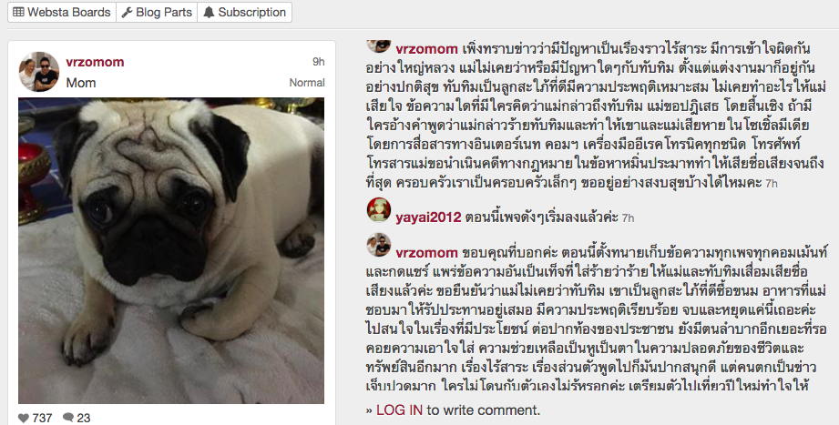This screenshot has width=839, height=425.
Task: Click LOG IN to write comment
Action: click(x=399, y=410)
